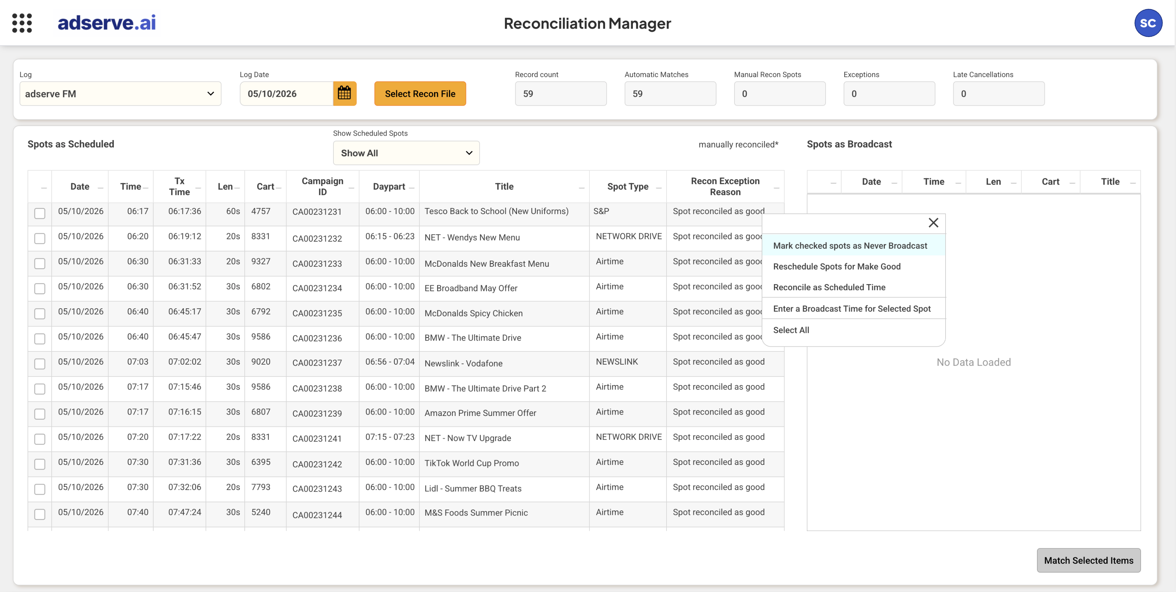Open Len column menu in Scheduled table
This screenshot has width=1176, height=592.
[237, 188]
